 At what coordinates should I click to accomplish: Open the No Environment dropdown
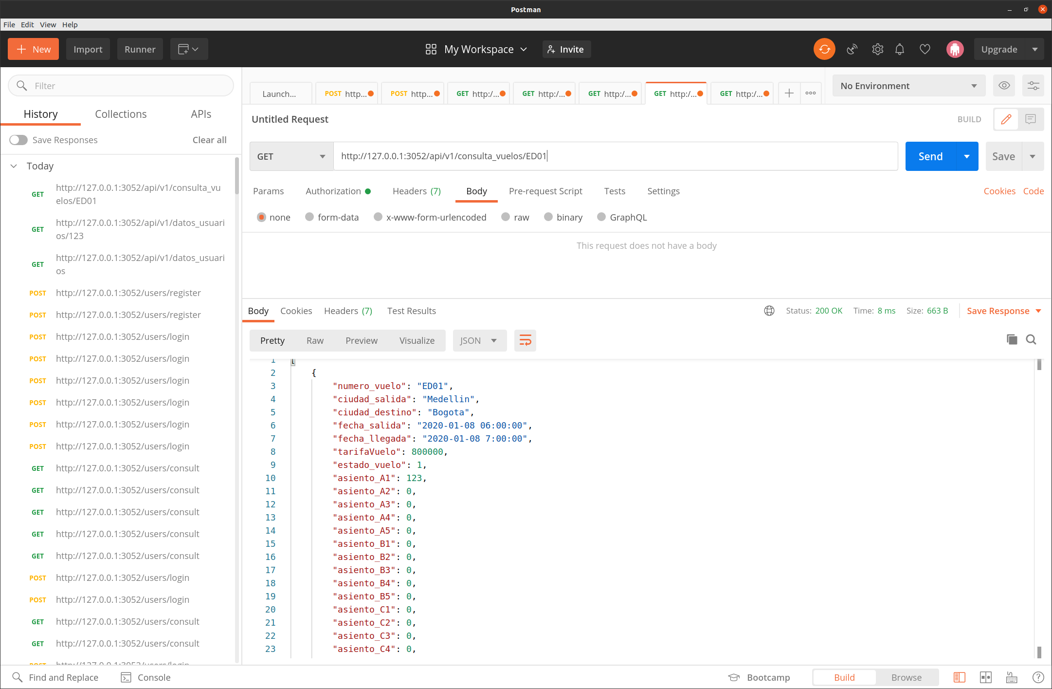click(x=908, y=86)
